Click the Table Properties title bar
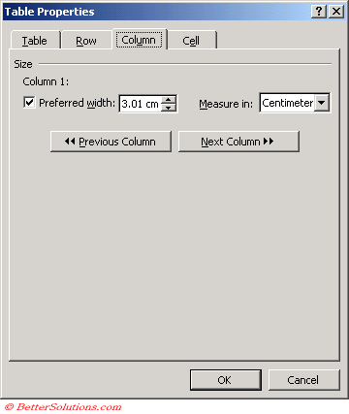The image size is (349, 414). [157, 12]
